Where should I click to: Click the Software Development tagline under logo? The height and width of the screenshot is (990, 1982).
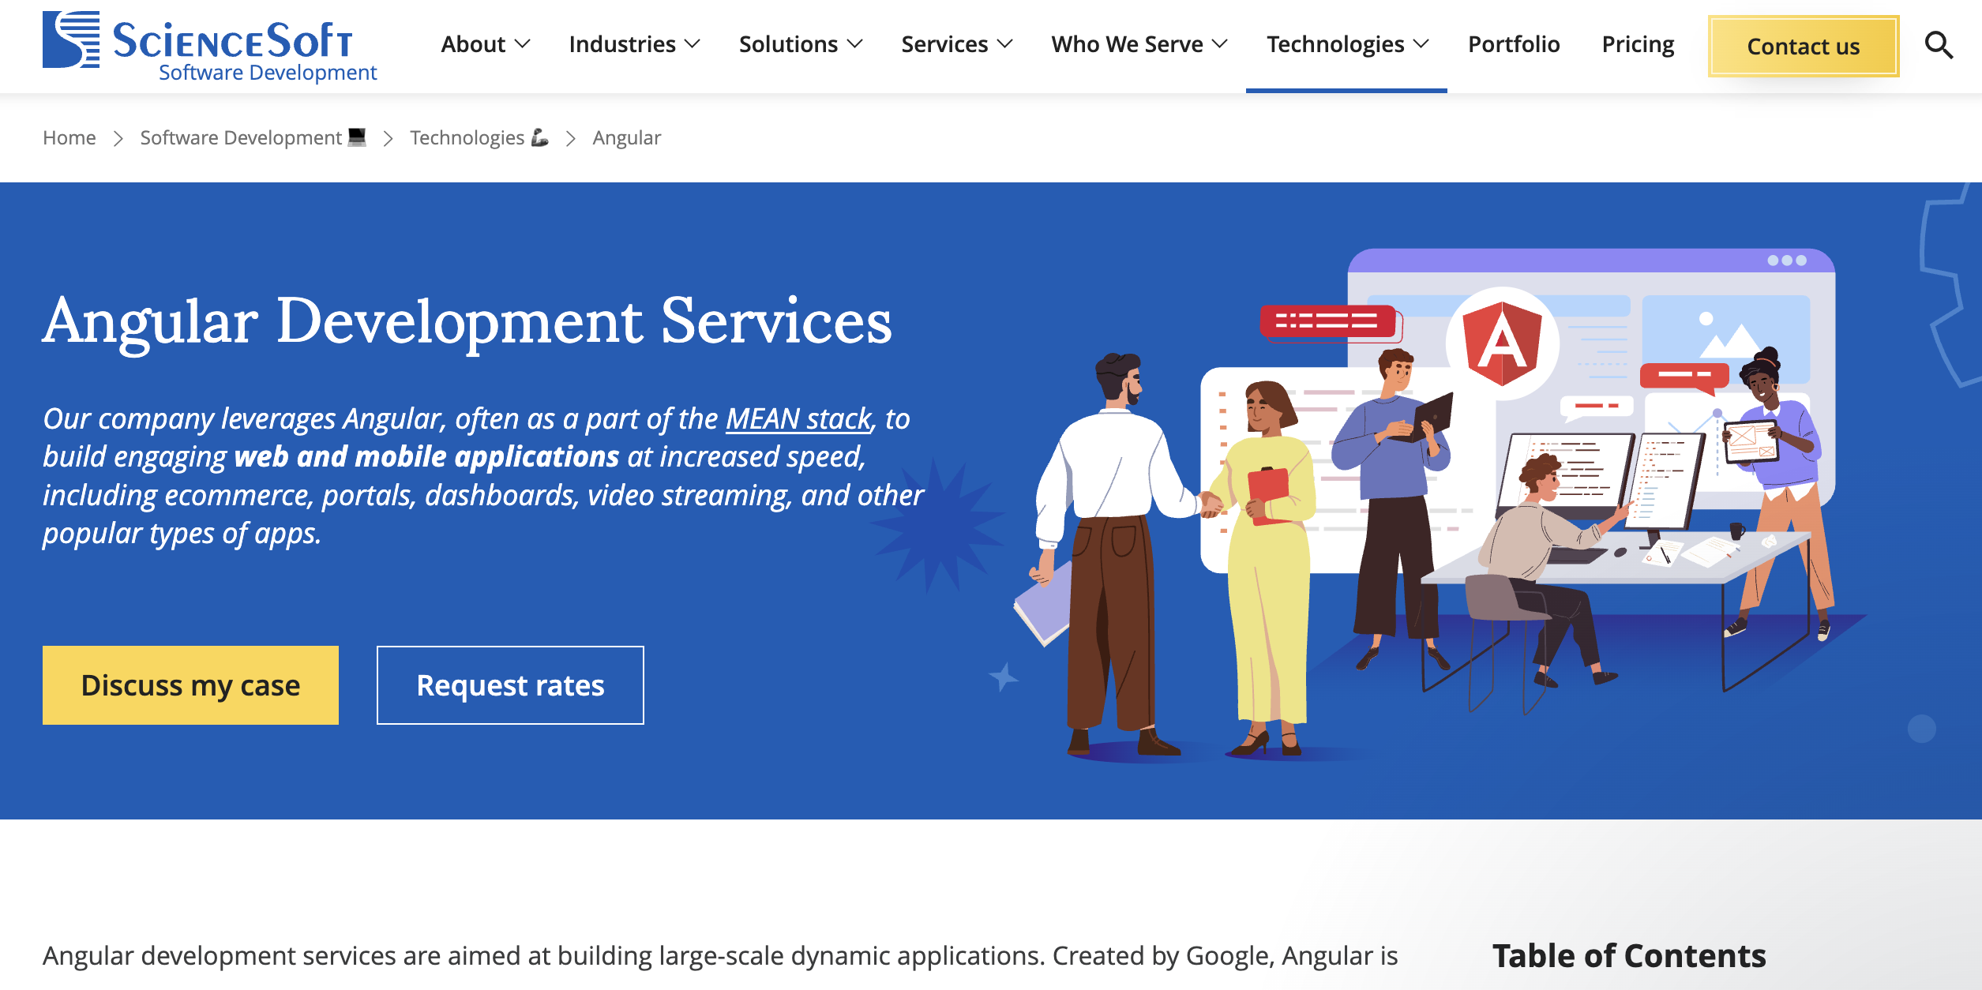(268, 73)
